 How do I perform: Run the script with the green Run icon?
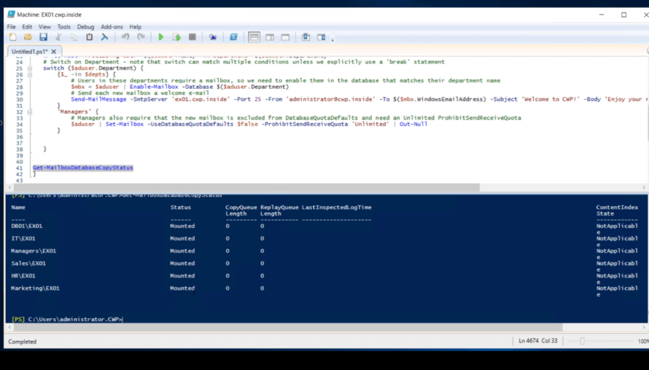(x=161, y=37)
